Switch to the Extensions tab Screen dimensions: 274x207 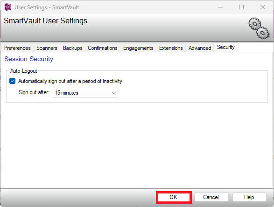pos(171,48)
